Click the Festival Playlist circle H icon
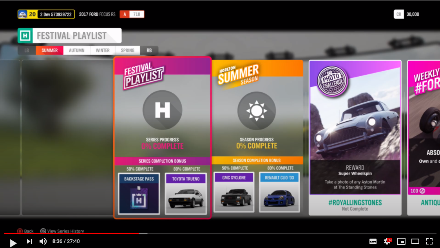Image resolution: width=440 pixels, height=248 pixels. 163,110
